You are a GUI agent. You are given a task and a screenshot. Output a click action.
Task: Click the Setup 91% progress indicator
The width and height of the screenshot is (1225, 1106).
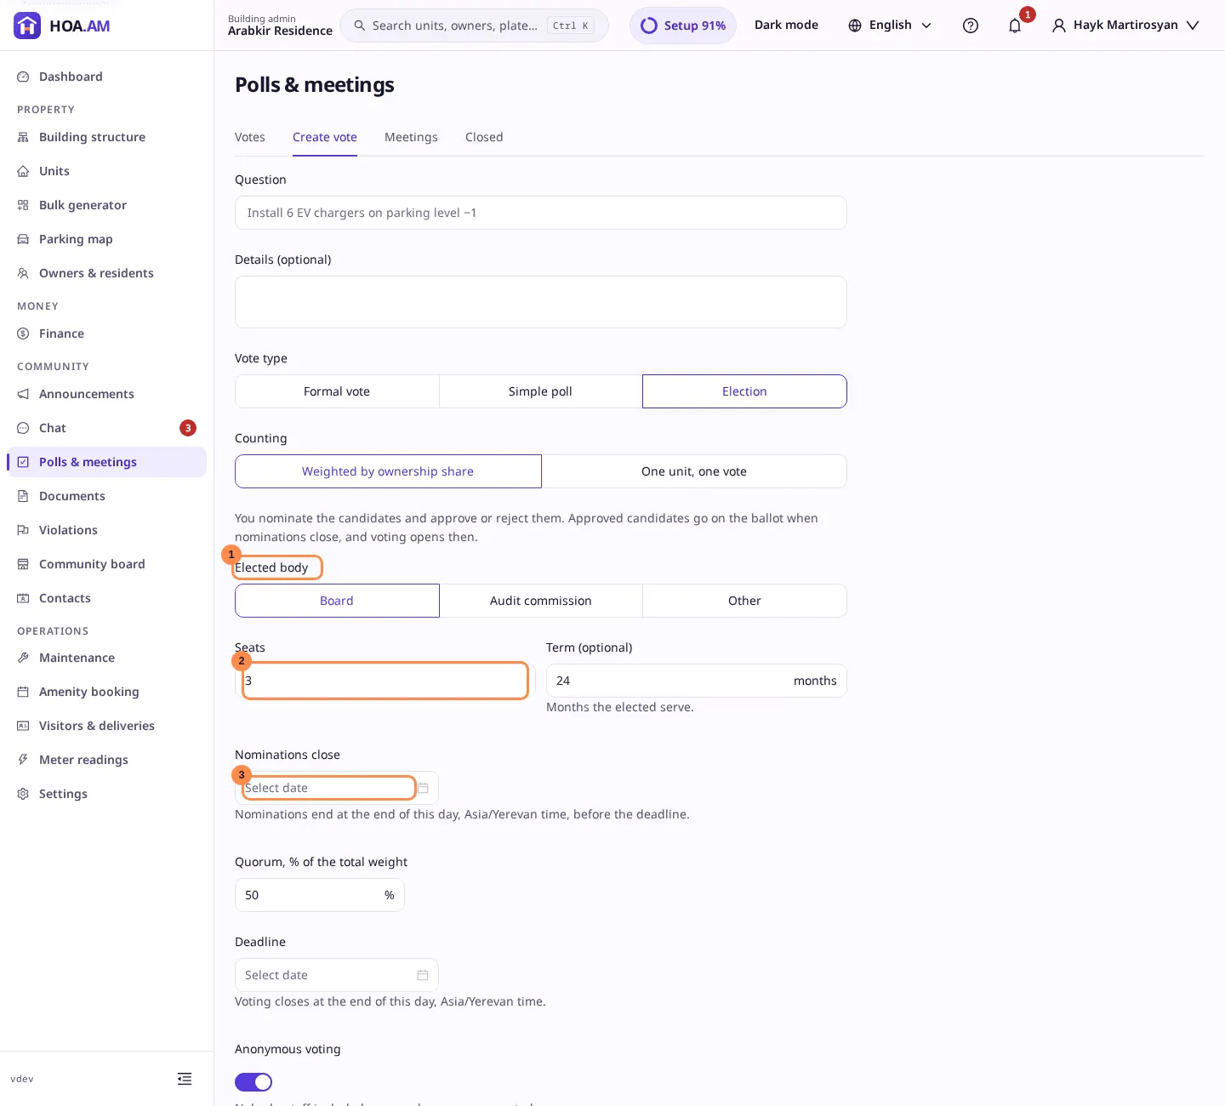click(683, 26)
